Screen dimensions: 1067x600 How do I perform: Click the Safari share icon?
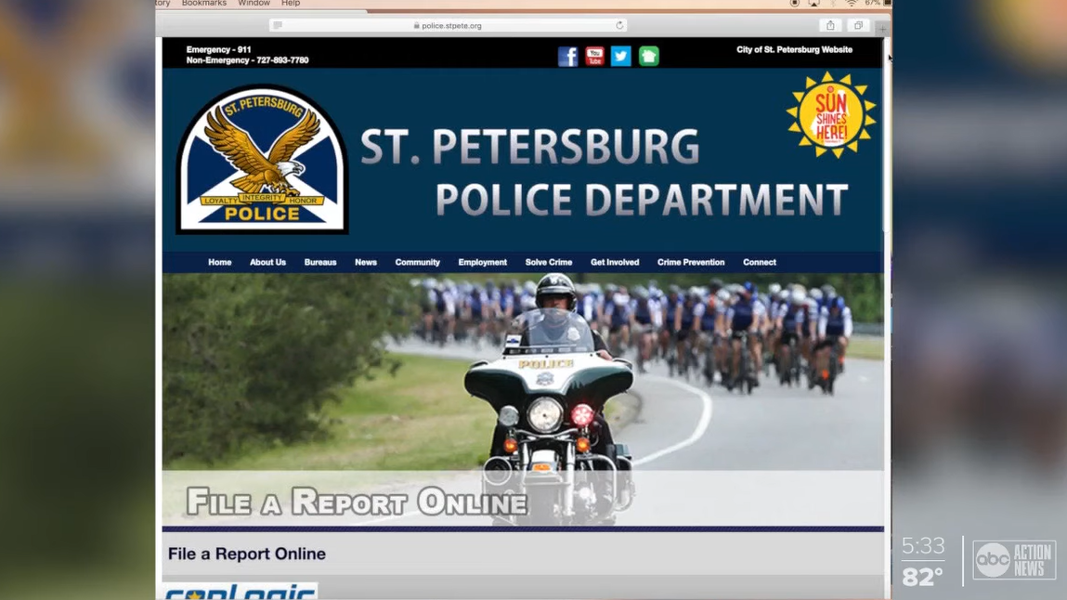click(x=830, y=25)
